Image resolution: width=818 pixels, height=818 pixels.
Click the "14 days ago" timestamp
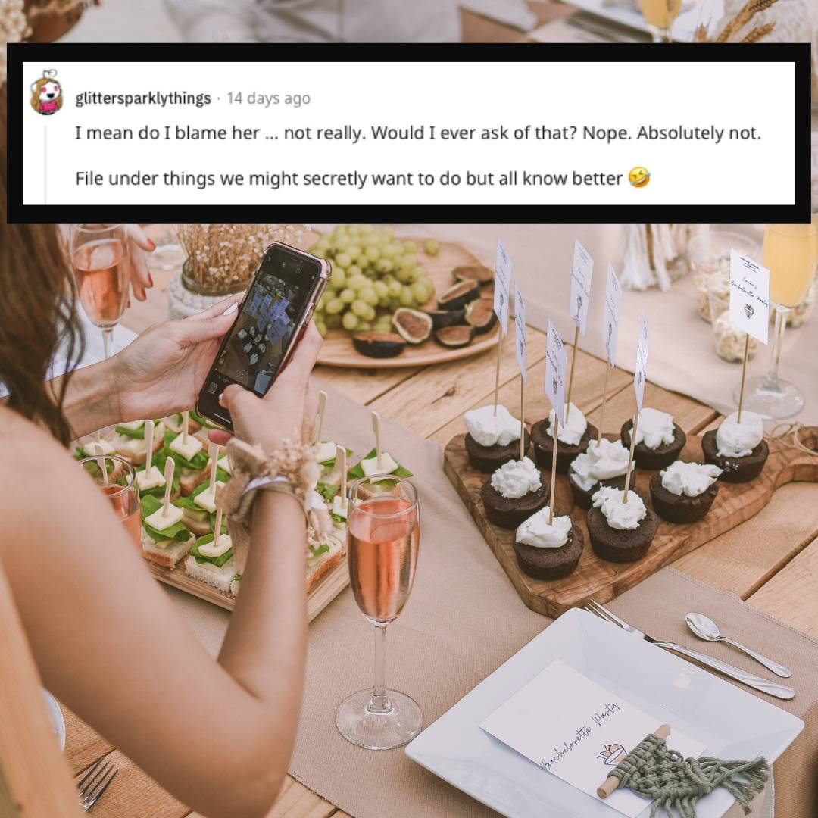268,98
